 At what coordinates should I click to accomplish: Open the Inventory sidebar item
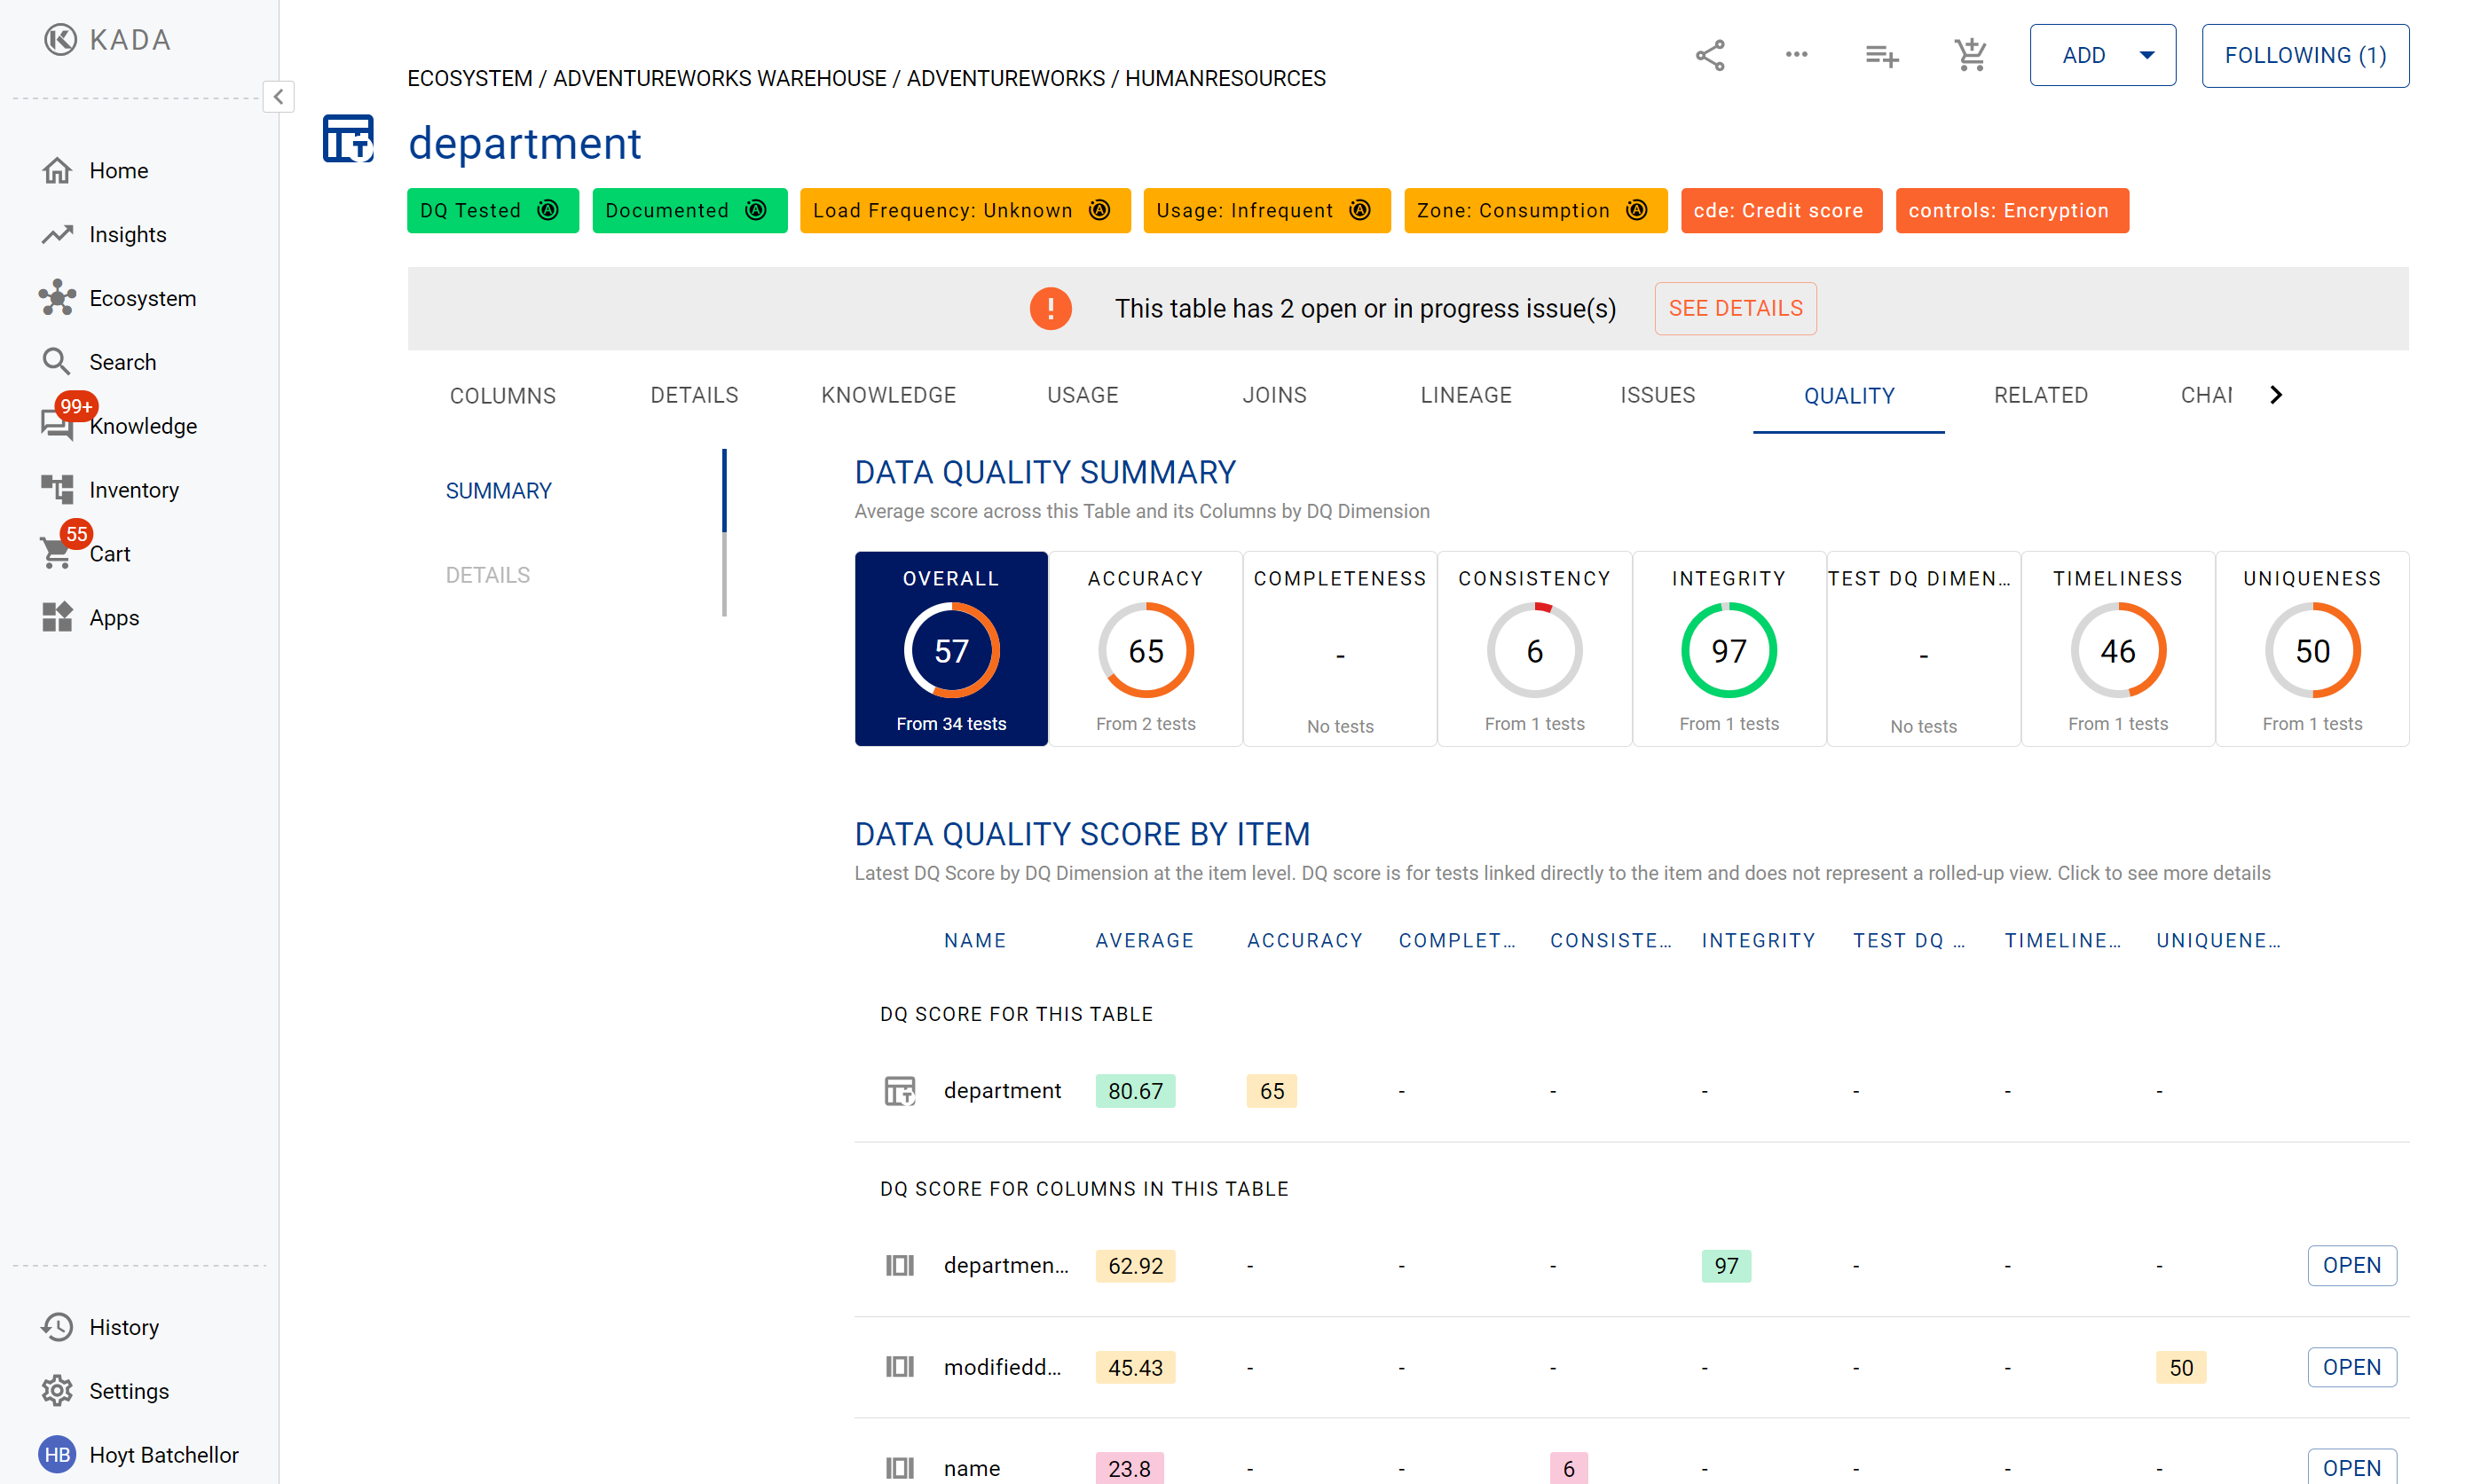pyautogui.click(x=133, y=490)
